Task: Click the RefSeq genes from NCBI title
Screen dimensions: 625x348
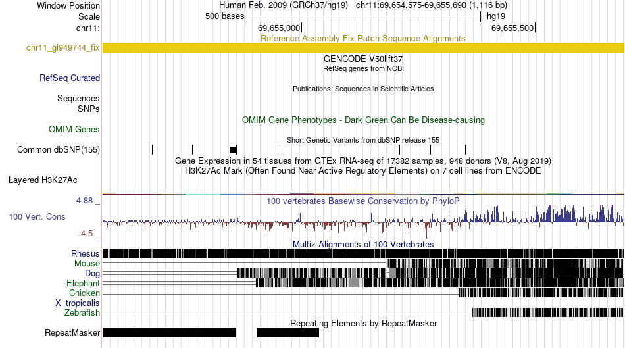Action: coord(363,68)
